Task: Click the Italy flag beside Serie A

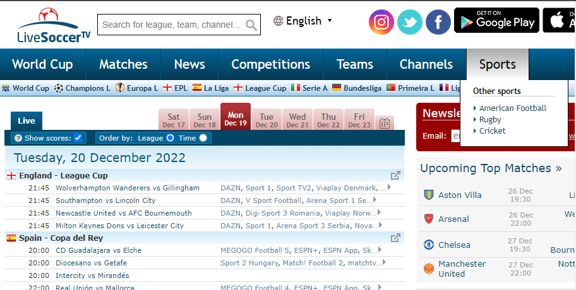Action: tap(296, 88)
